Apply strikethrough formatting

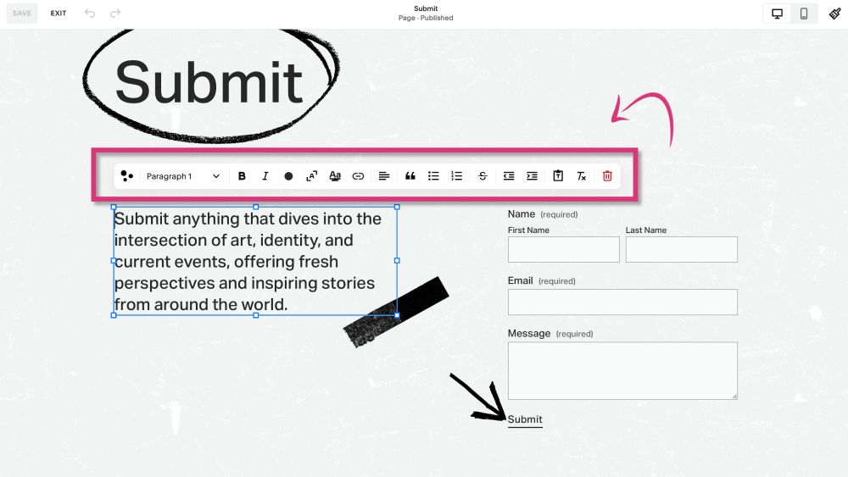click(x=483, y=176)
